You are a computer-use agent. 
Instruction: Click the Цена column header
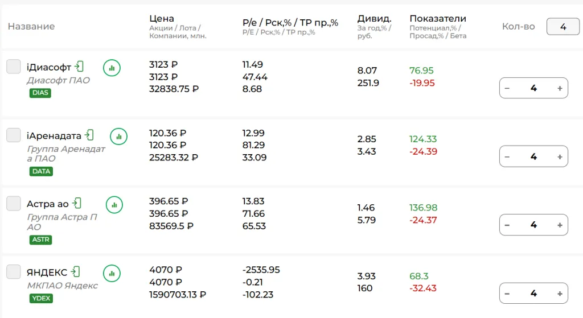point(161,19)
